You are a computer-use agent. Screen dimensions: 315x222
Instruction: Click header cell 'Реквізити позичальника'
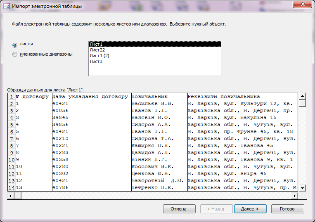coord(242,96)
